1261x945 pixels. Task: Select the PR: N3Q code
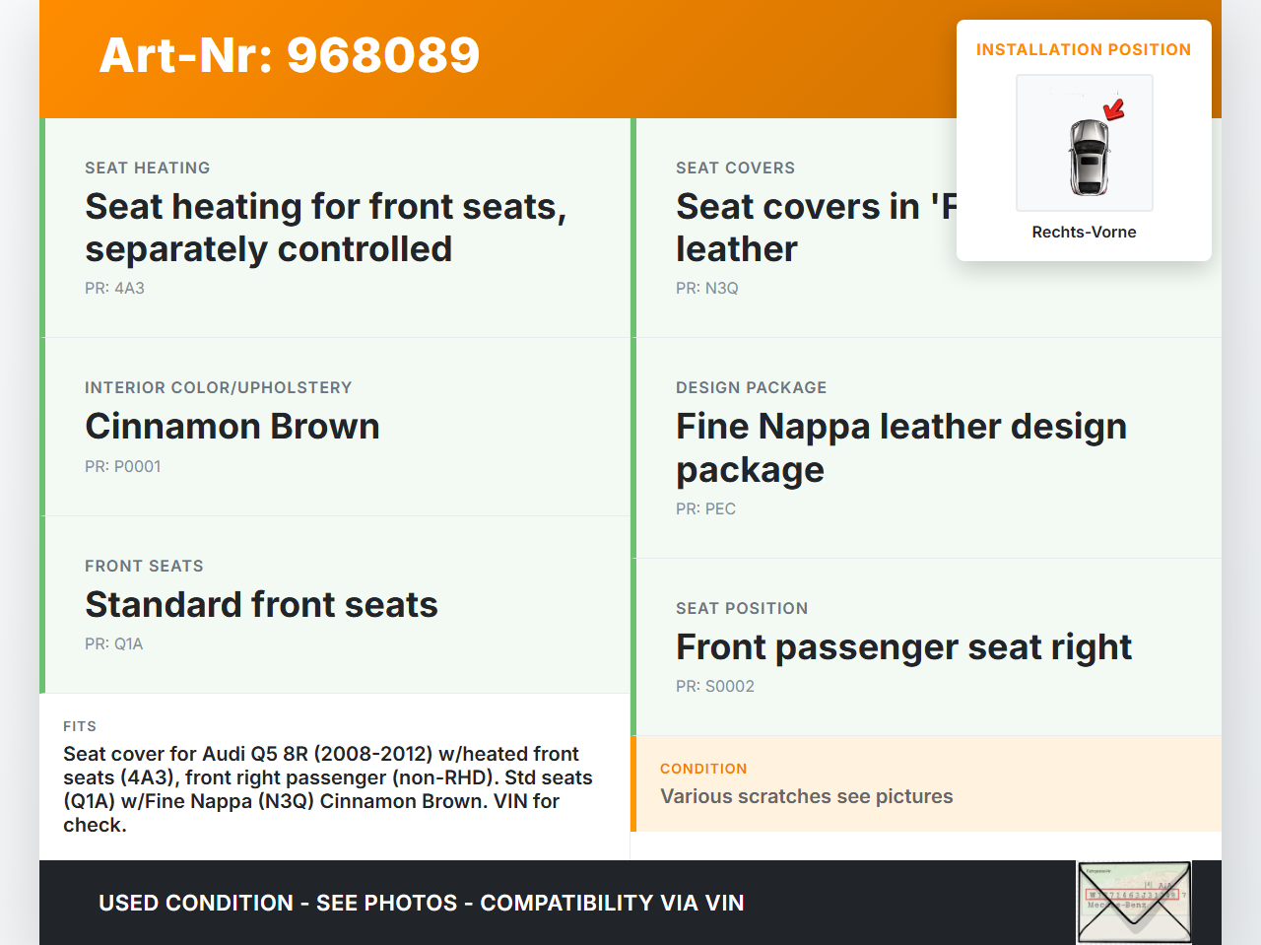coord(706,288)
